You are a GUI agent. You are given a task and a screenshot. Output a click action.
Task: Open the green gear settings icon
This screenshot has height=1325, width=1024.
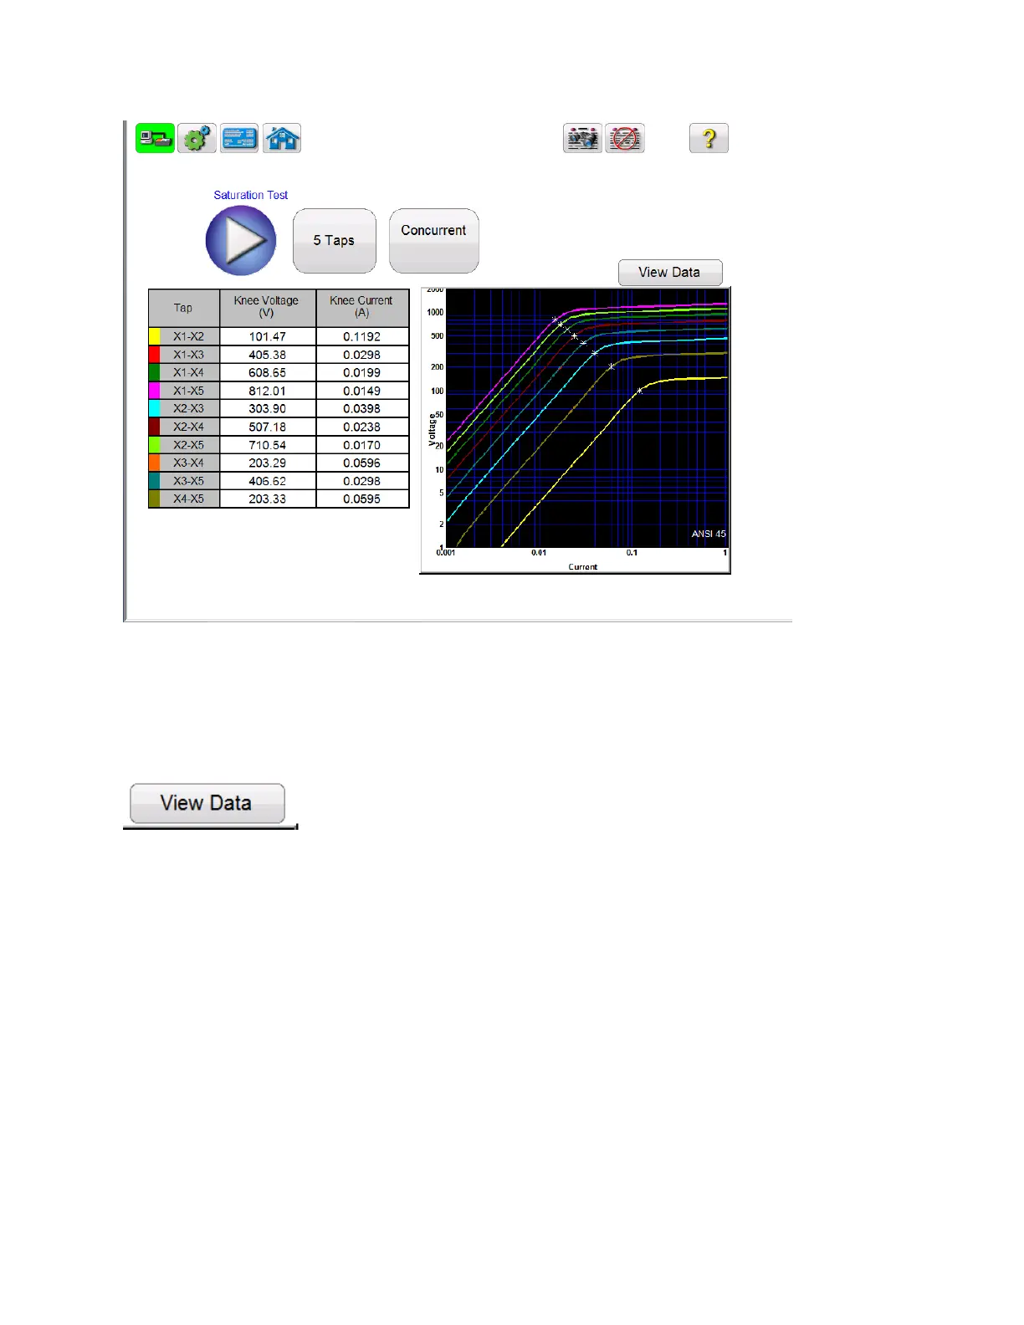point(197,138)
